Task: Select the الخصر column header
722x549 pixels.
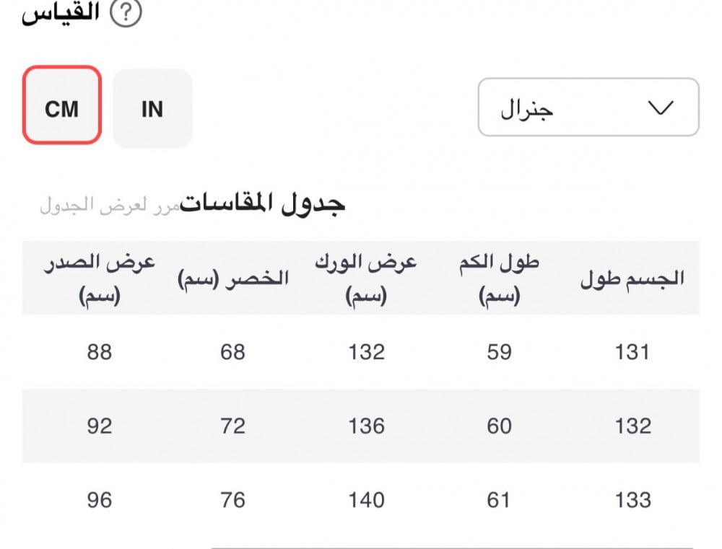Action: [x=233, y=278]
